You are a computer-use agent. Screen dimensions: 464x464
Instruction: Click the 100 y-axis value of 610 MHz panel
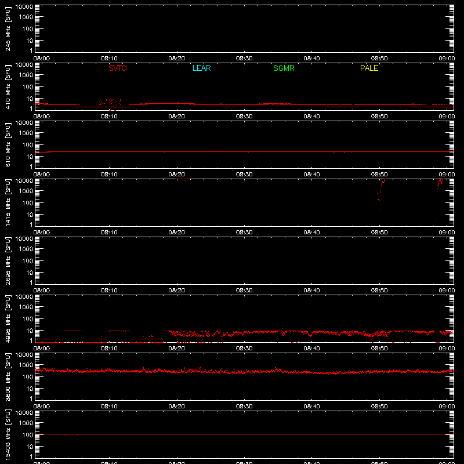[x=27, y=145]
